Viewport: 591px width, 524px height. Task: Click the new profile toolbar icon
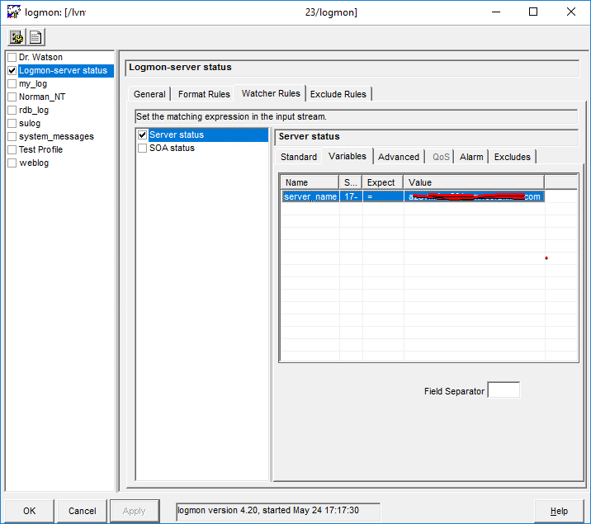click(x=17, y=37)
